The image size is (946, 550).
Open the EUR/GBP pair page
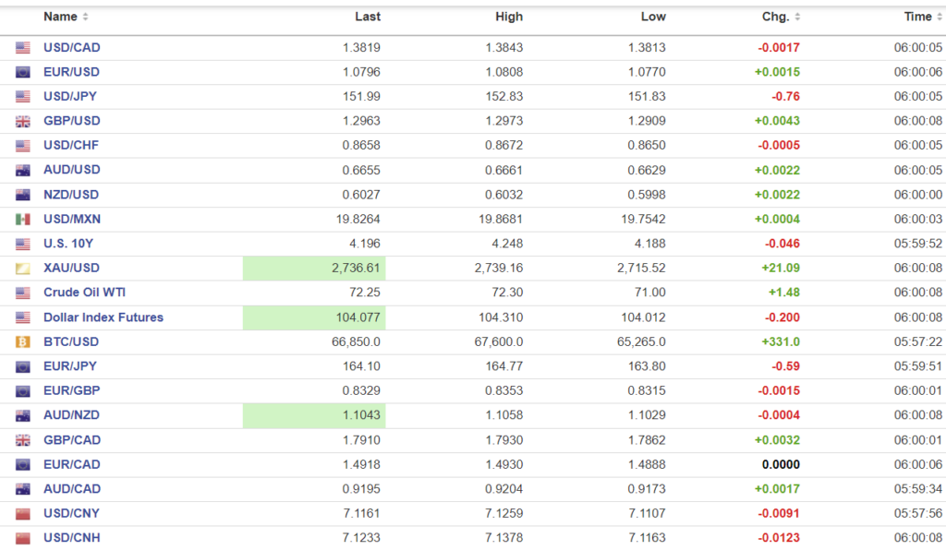coord(71,390)
